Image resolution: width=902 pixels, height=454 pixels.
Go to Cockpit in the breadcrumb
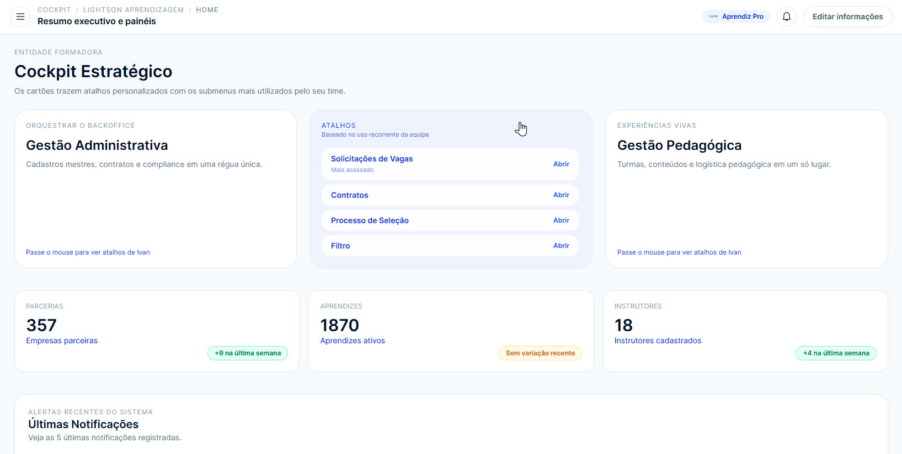[x=54, y=10]
